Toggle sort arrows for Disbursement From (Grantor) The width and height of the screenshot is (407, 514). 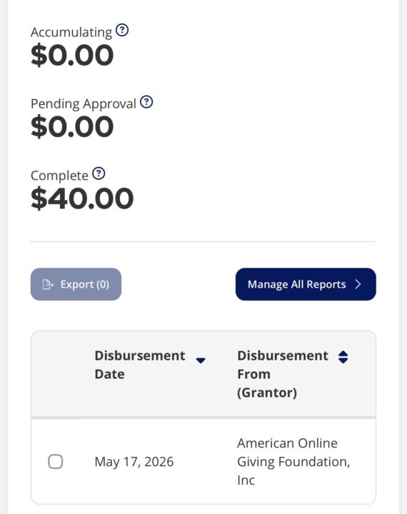point(343,357)
